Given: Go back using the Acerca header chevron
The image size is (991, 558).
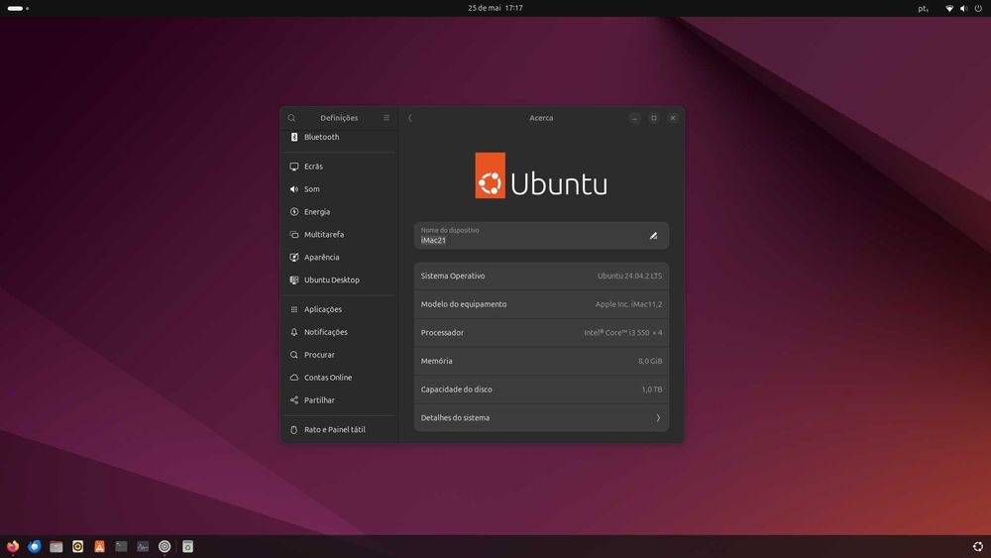Looking at the screenshot, I should 410,118.
